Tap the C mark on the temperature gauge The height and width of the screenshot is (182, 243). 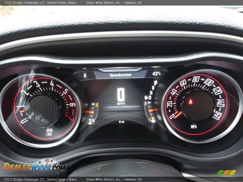[x=93, y=120]
